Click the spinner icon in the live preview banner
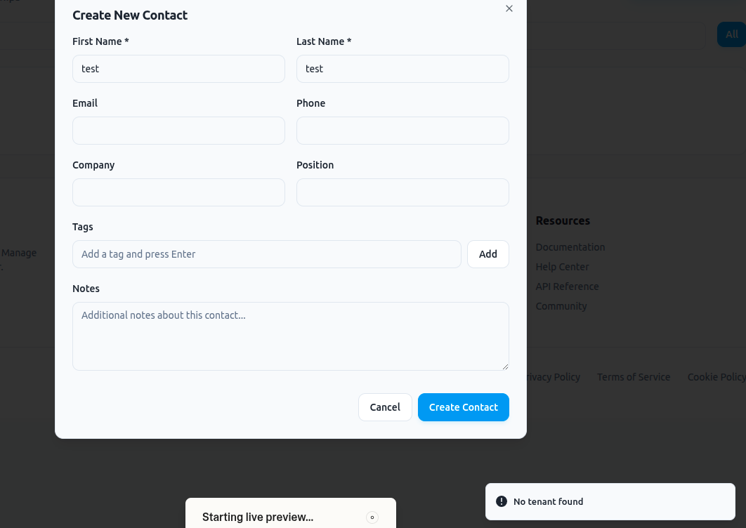This screenshot has height=528, width=746. [x=372, y=517]
